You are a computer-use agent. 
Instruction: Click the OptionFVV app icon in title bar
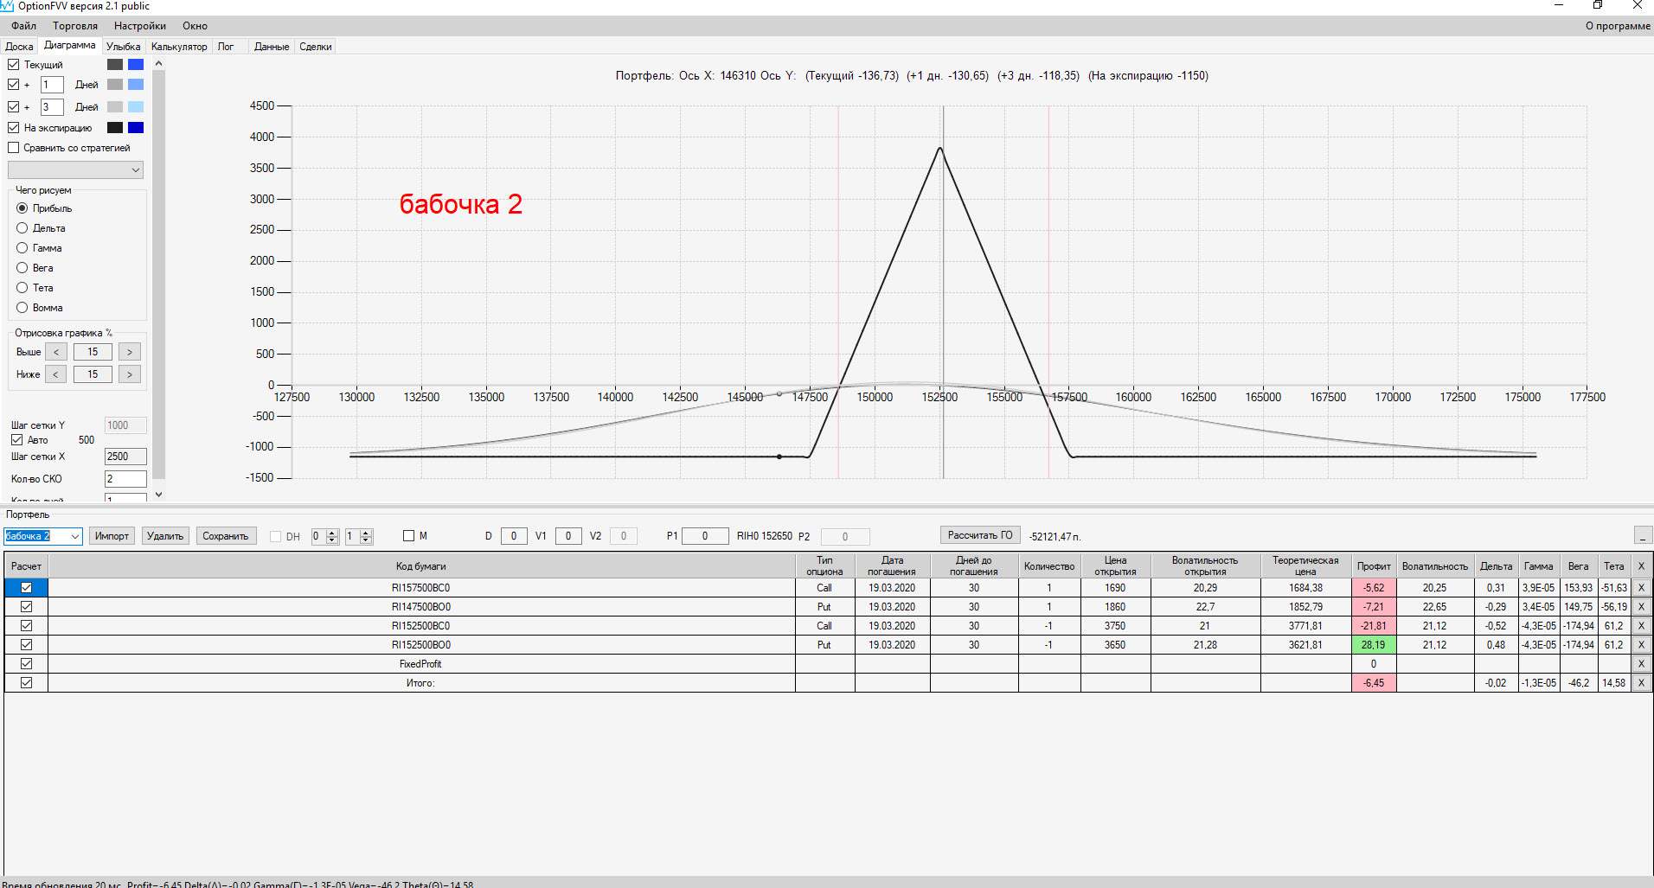8,6
